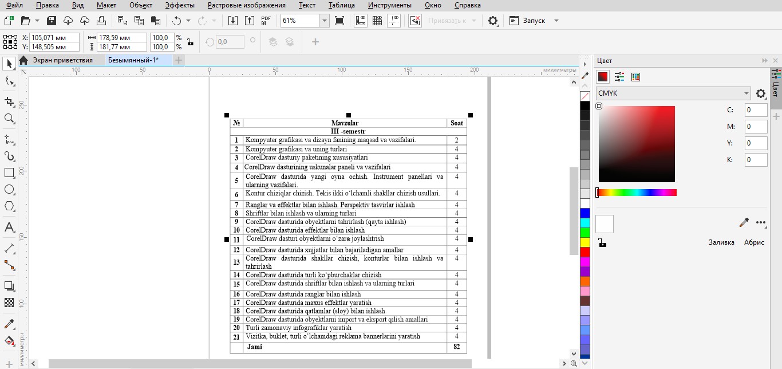Click the plus button on property bar
The image size is (782, 369).
tap(315, 42)
